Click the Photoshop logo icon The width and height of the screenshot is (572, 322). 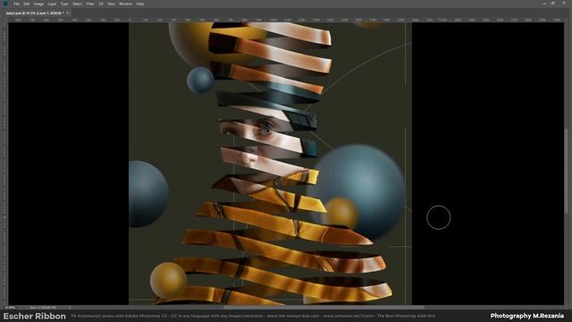[x=5, y=4]
